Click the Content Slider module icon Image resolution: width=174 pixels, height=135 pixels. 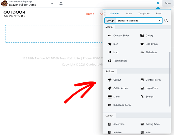click(x=110, y=36)
